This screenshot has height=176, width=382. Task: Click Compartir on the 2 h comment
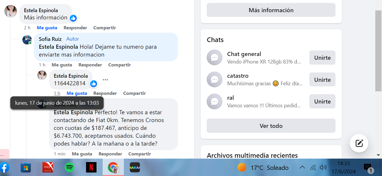pyautogui.click(x=105, y=28)
